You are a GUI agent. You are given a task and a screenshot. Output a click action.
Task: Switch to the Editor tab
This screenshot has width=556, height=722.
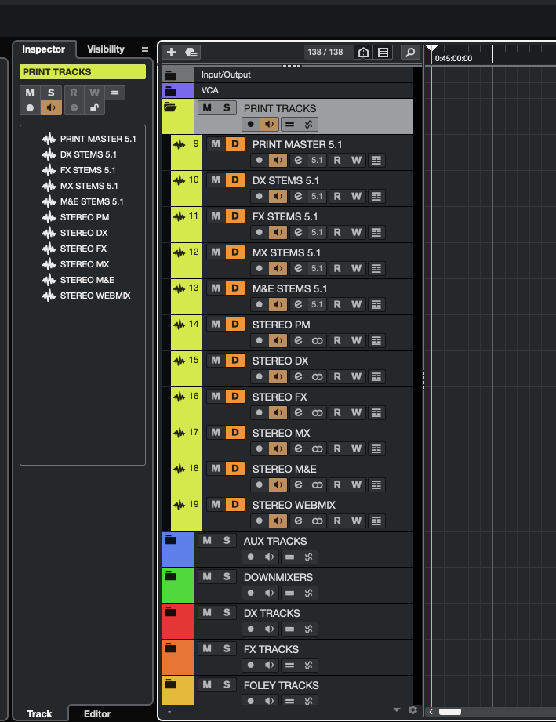point(97,713)
